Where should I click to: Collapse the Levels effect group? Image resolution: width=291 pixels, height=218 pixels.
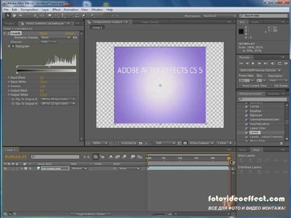tap(5, 34)
